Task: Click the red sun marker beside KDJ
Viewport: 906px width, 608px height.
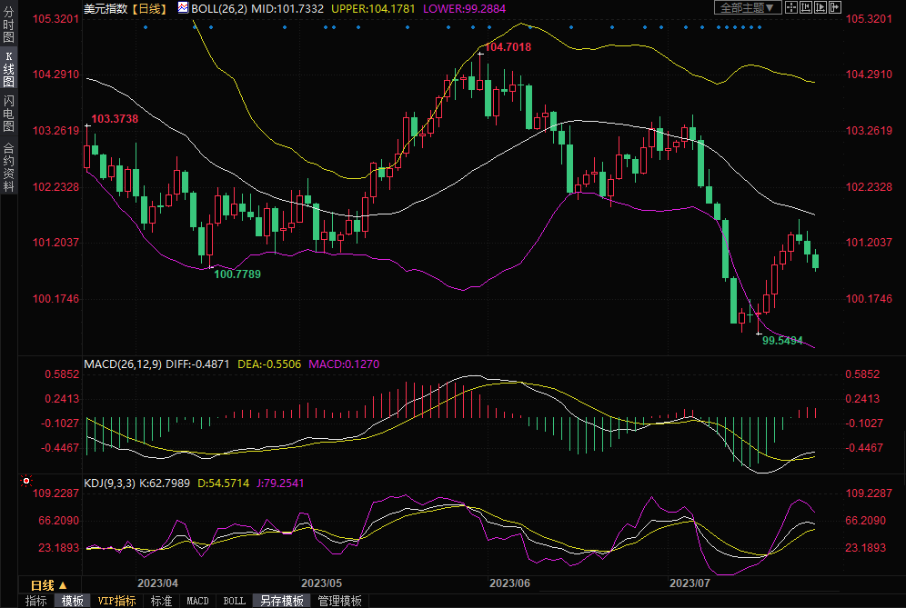Action: point(27,481)
